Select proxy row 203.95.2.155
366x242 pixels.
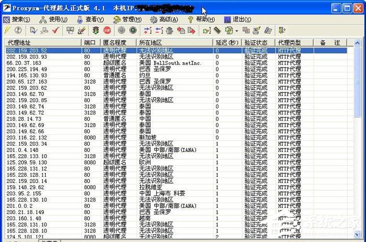[x=176, y=193]
